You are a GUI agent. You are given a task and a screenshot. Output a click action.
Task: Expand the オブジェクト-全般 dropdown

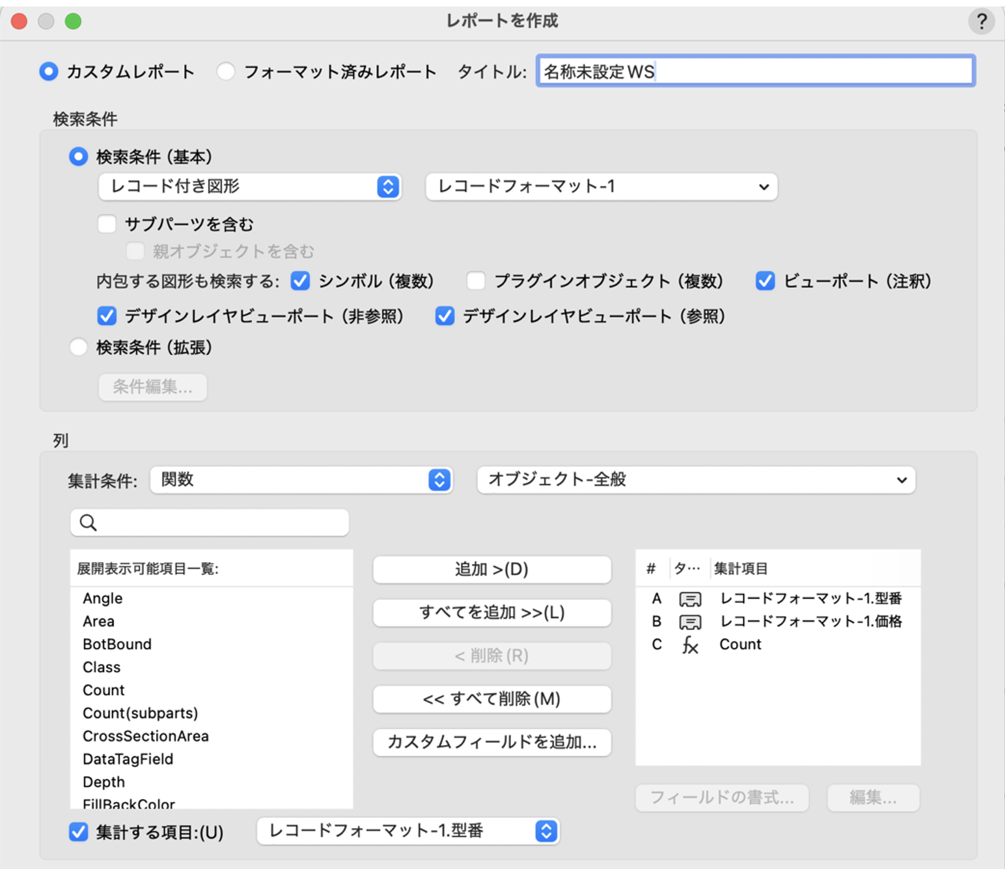(696, 480)
